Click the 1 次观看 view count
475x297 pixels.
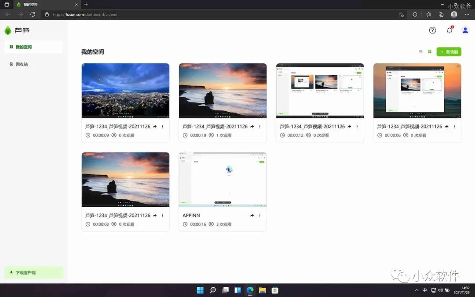224,135
